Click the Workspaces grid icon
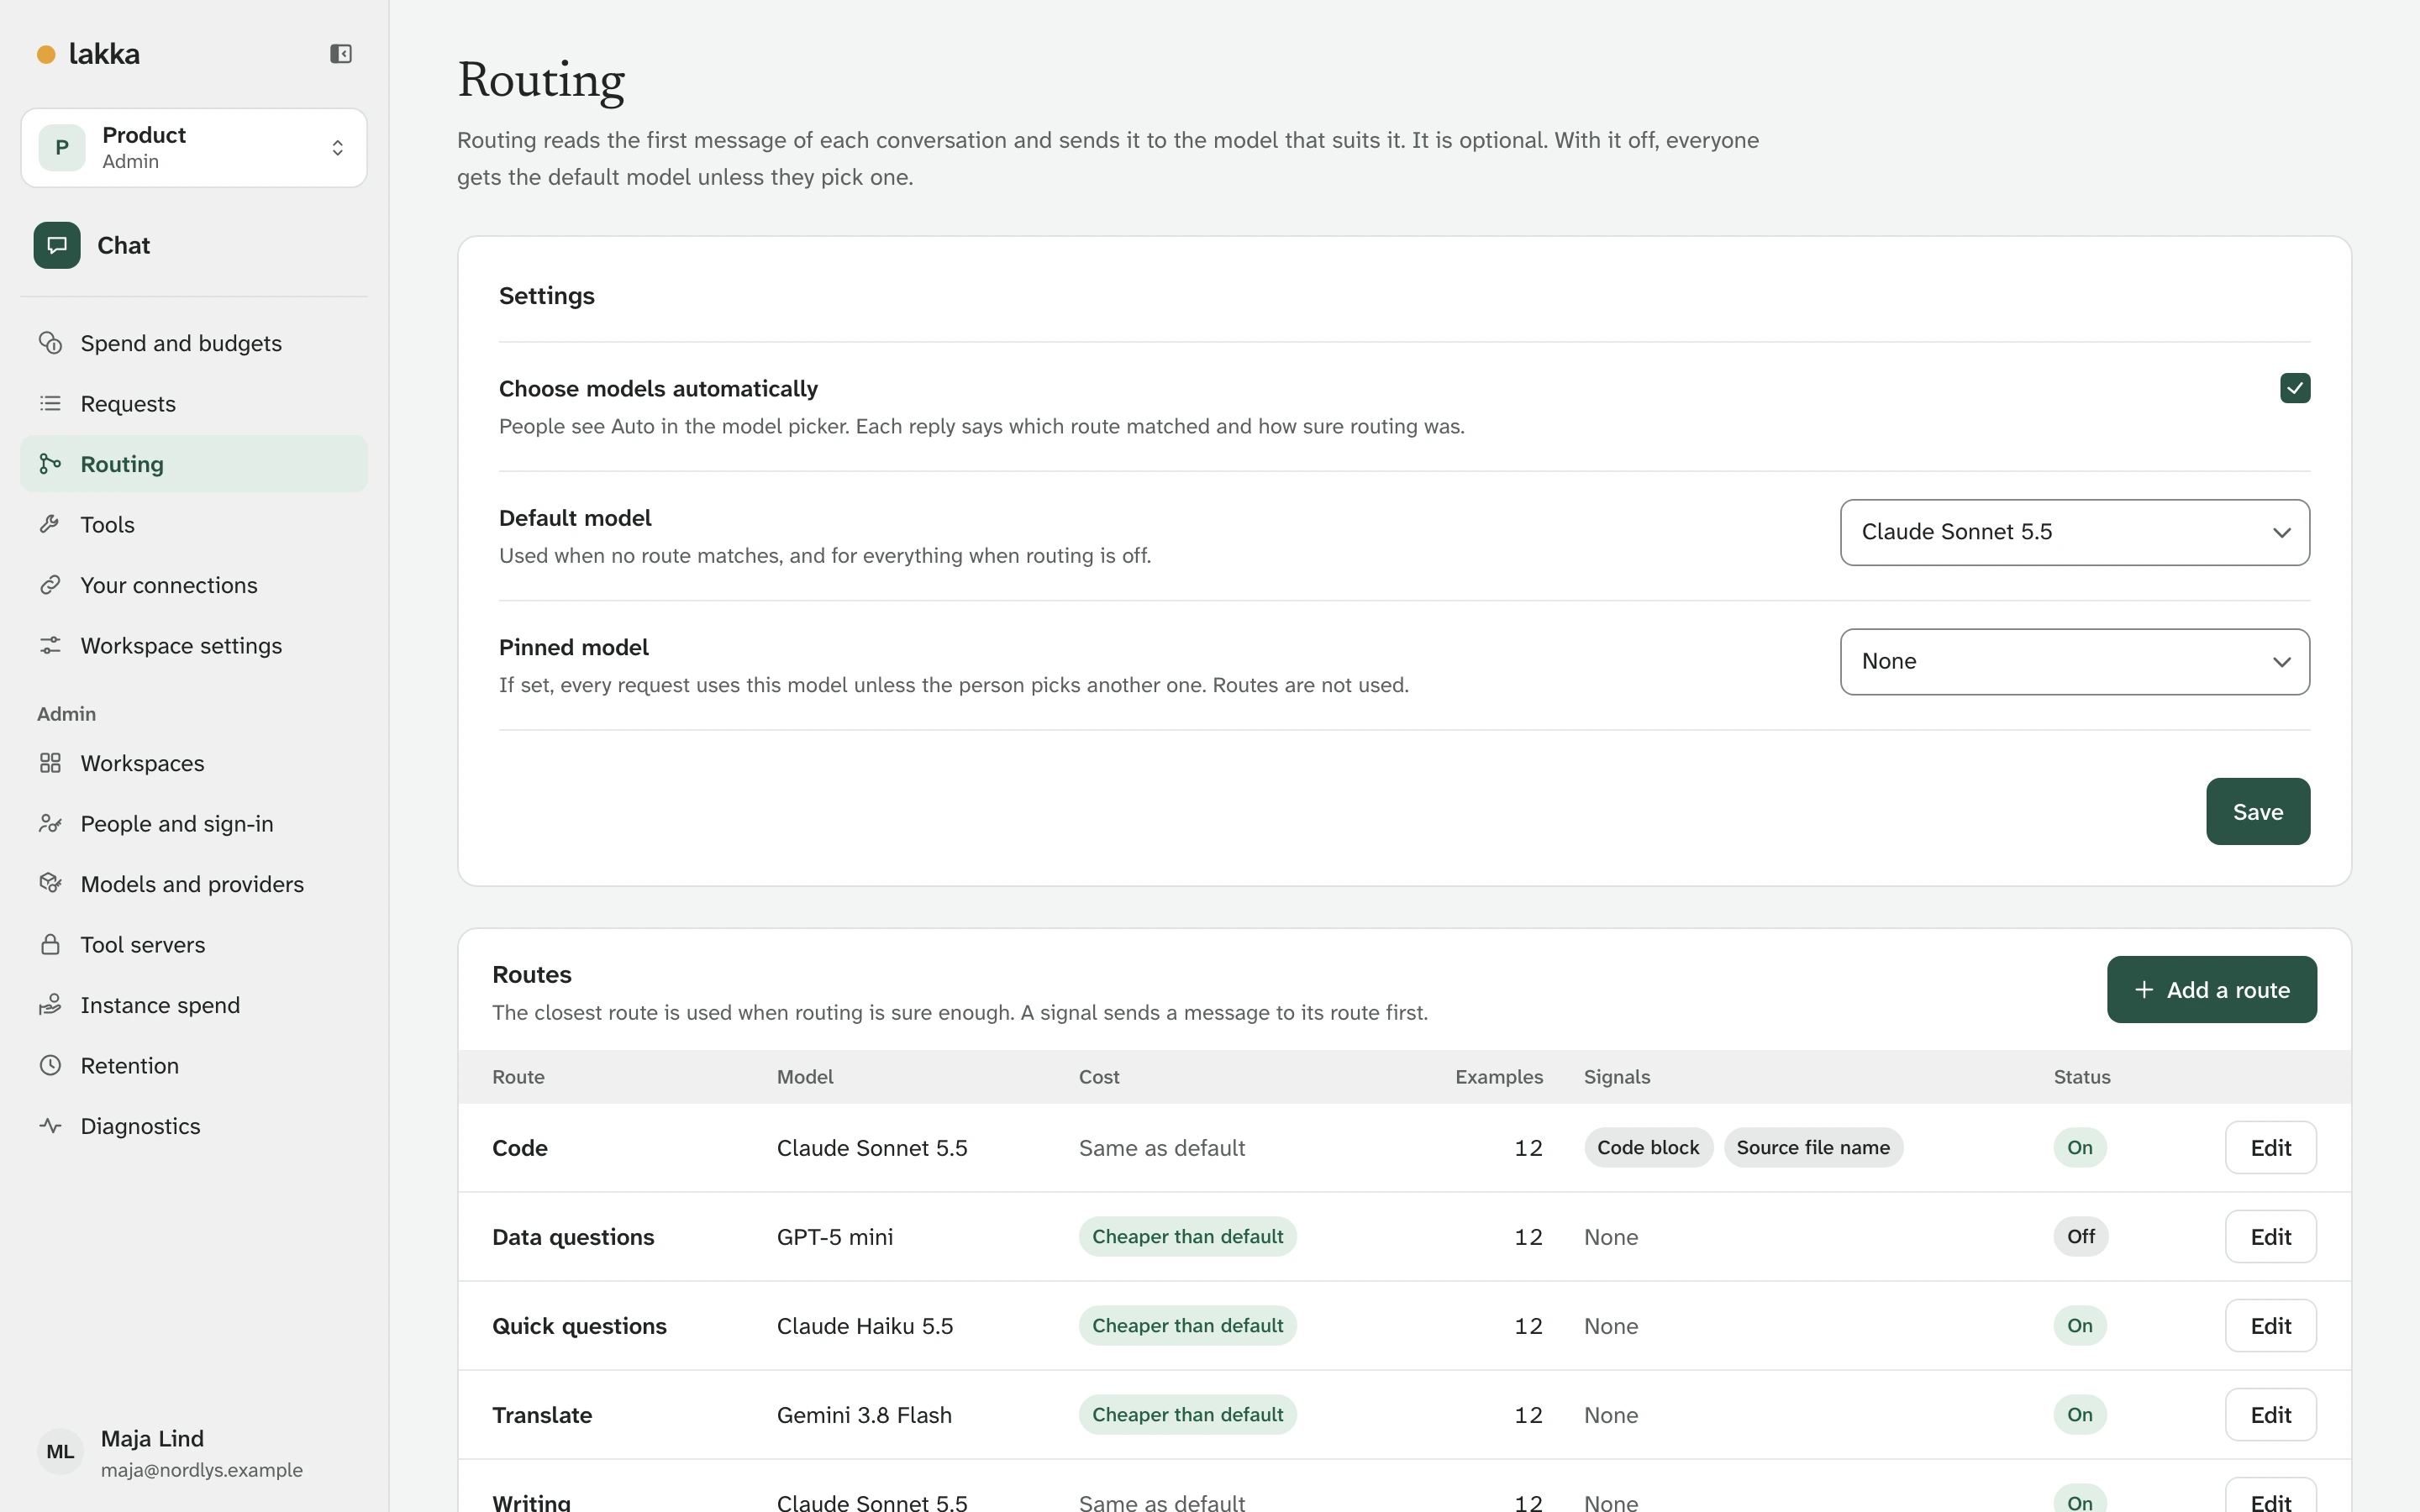 click(x=50, y=763)
